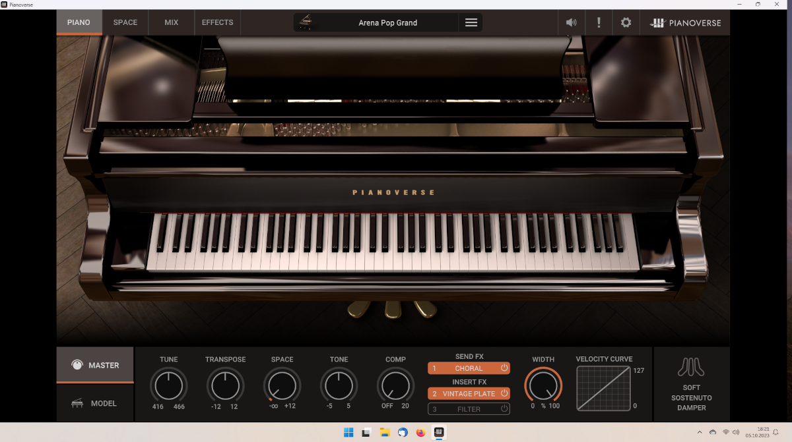Click the TUNE 466 maximum label

tap(180, 406)
